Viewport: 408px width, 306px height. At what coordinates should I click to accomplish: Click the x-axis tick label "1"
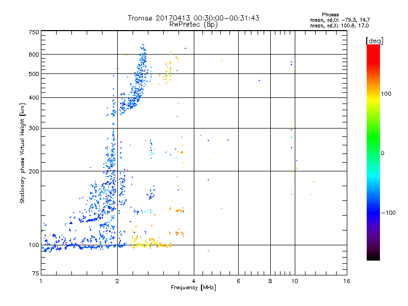click(41, 281)
